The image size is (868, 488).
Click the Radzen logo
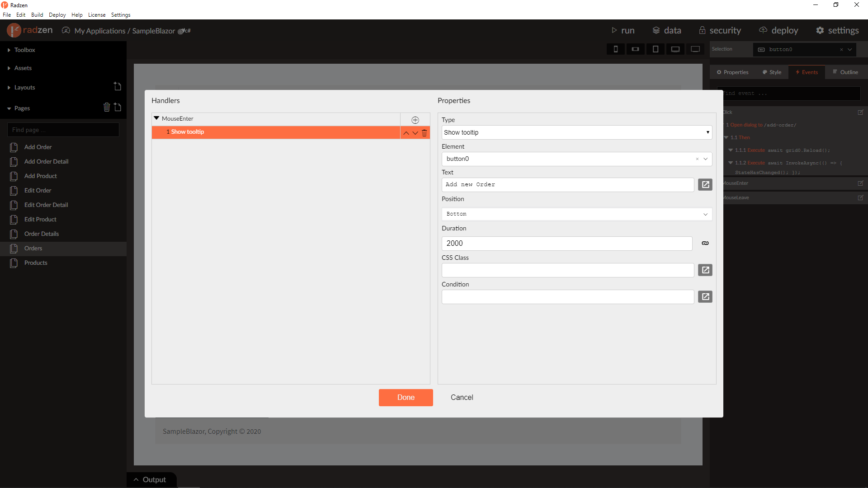click(x=30, y=30)
